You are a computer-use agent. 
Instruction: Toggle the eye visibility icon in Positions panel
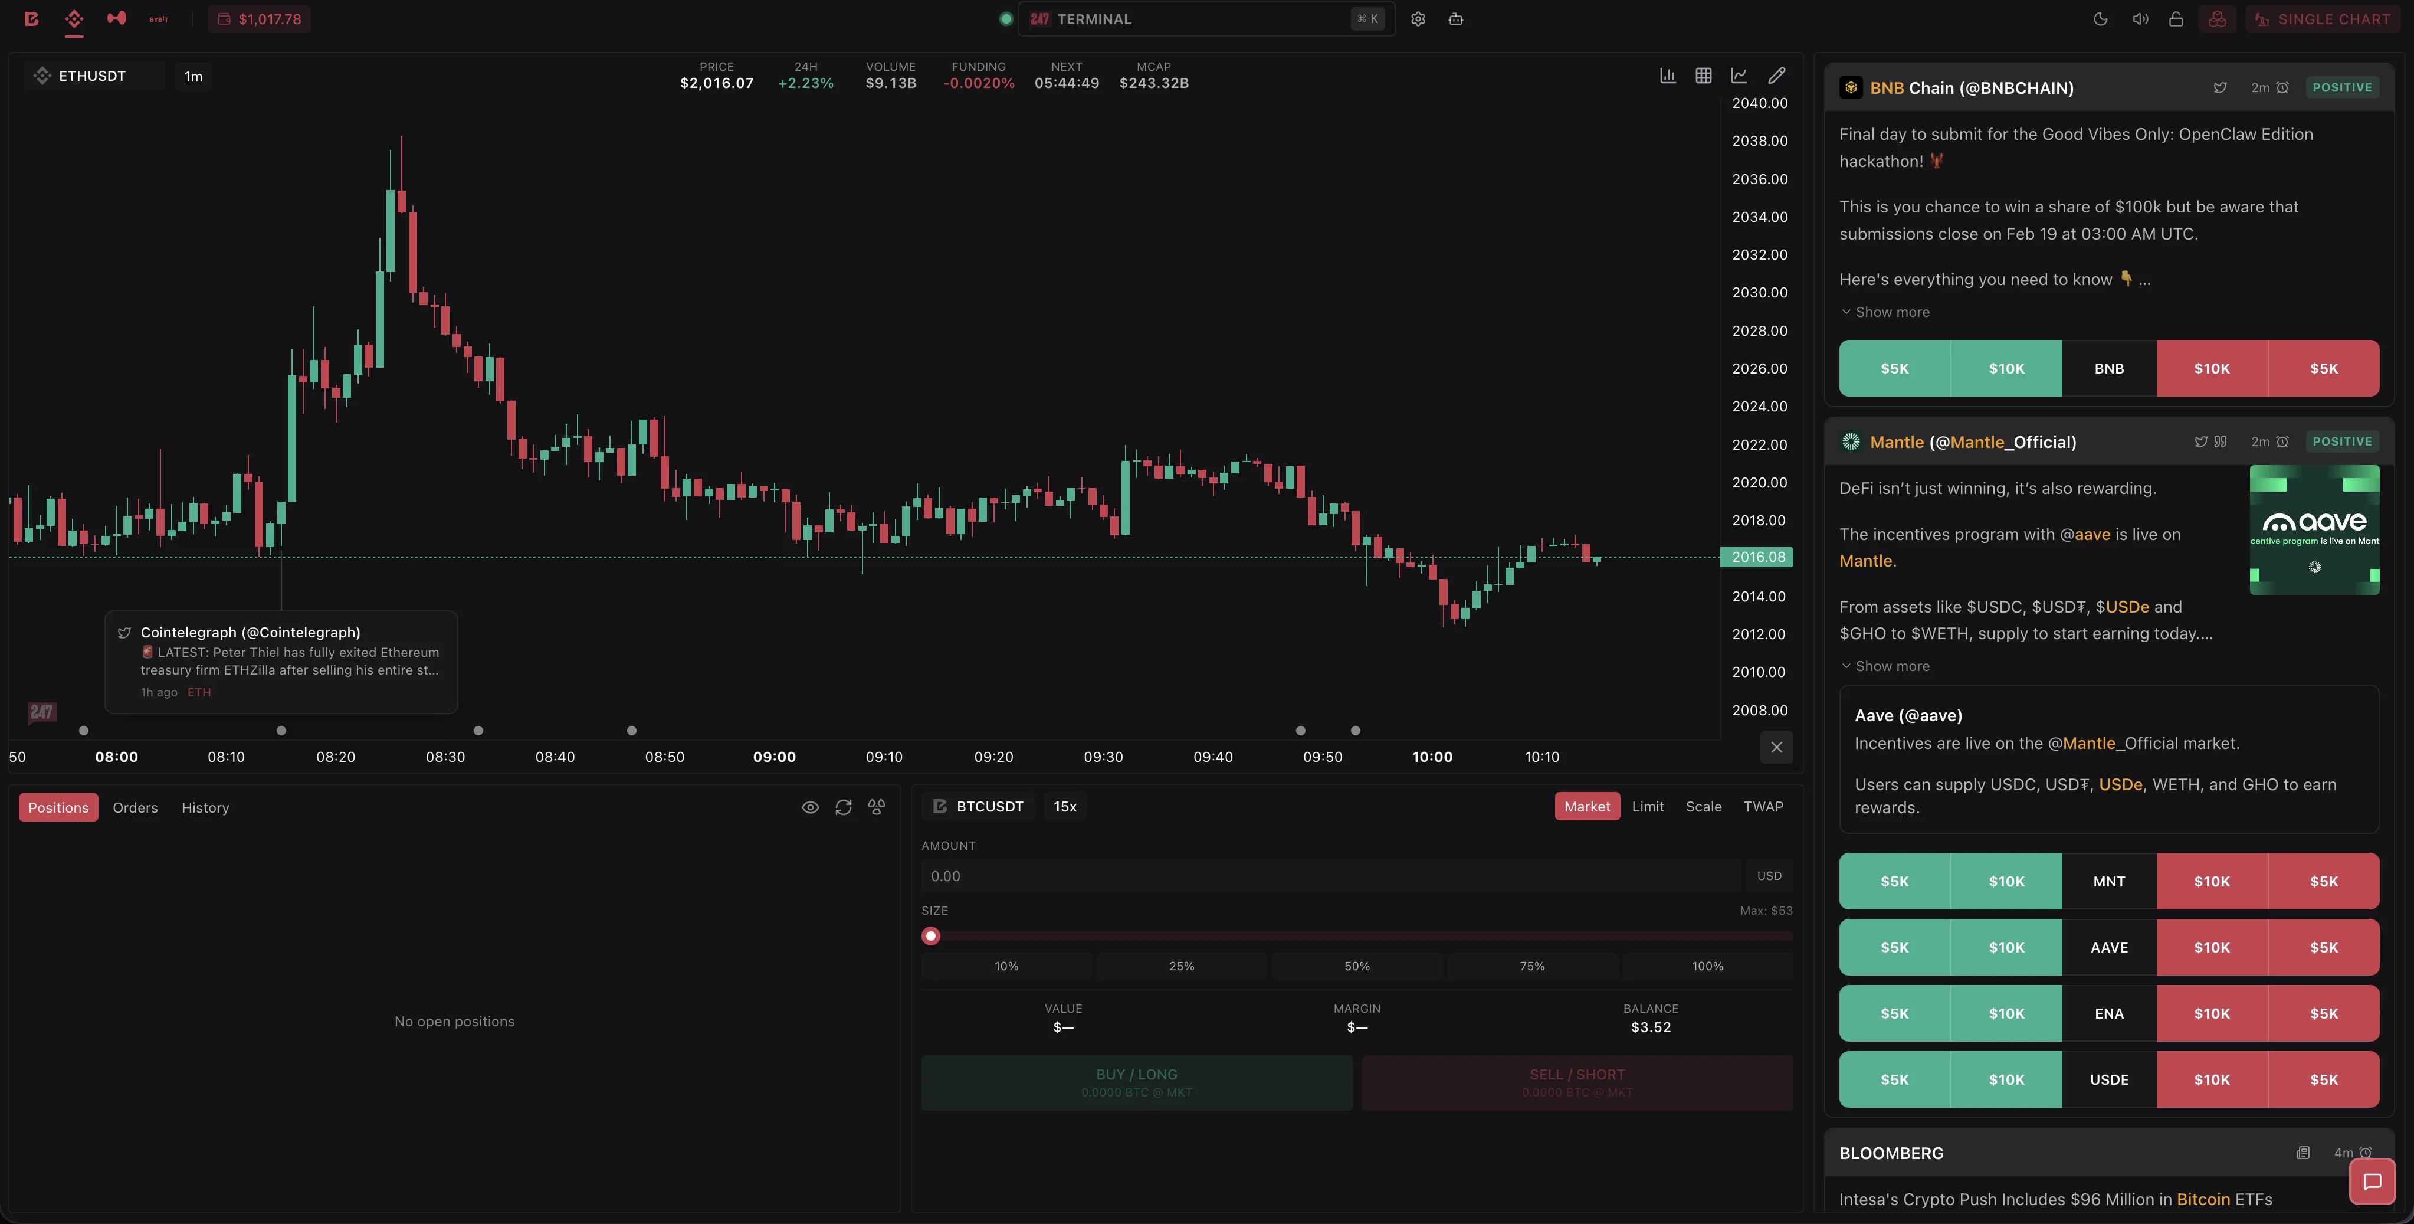click(809, 807)
